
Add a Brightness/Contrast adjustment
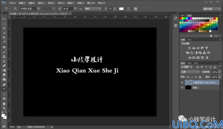click(189, 48)
